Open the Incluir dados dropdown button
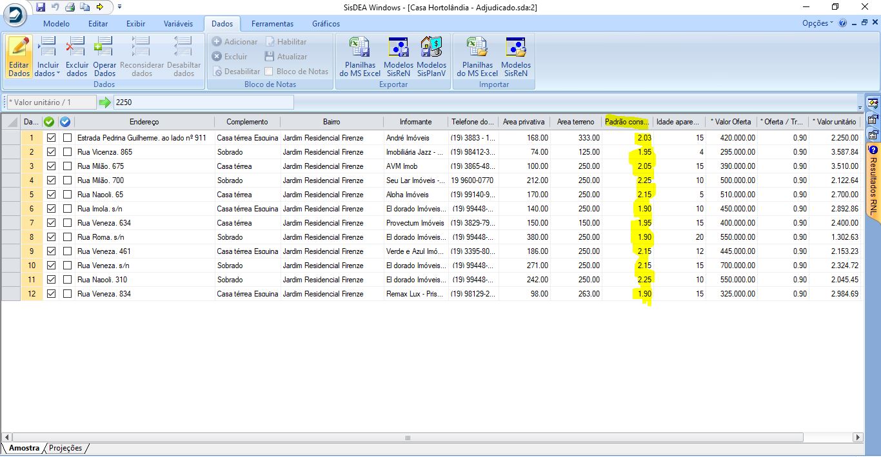Viewport: 881px width, 457px height. (48, 57)
